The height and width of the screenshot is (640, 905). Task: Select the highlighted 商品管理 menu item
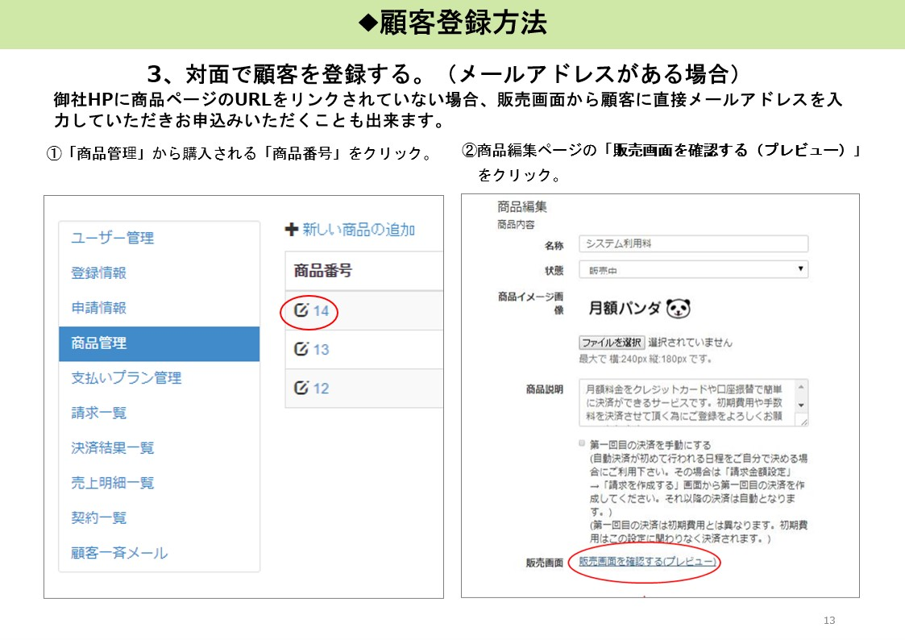159,343
